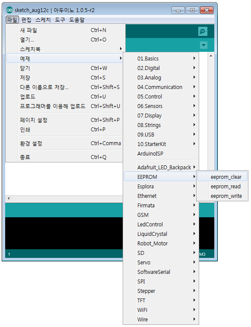Open the 도움말 menu
Image resolution: width=251 pixels, height=327 pixels.
[x=77, y=20]
